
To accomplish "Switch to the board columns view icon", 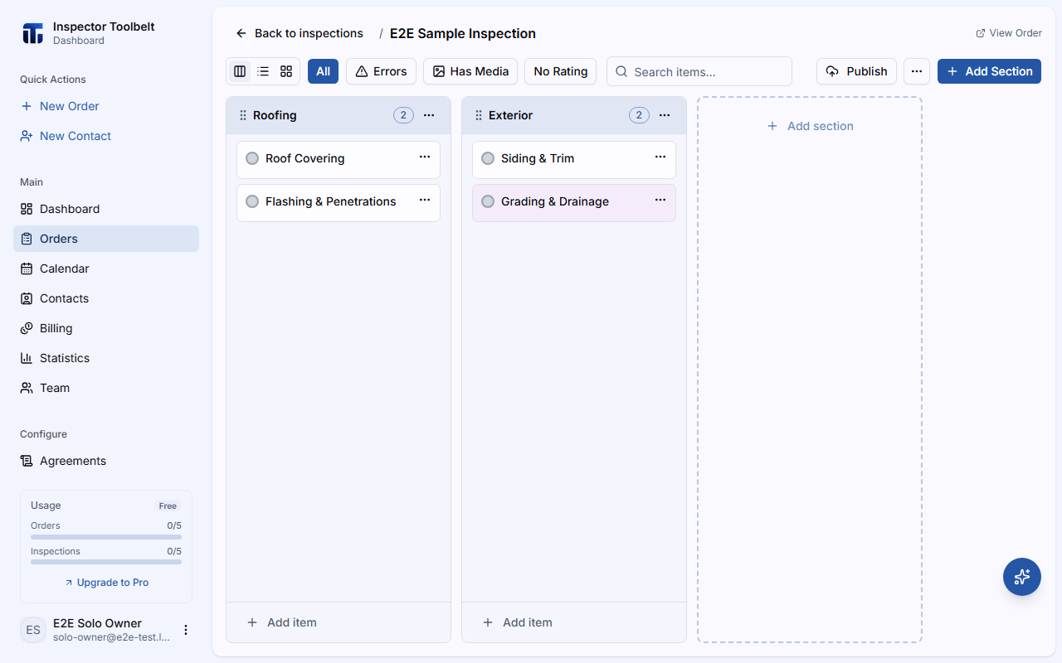I will (240, 71).
